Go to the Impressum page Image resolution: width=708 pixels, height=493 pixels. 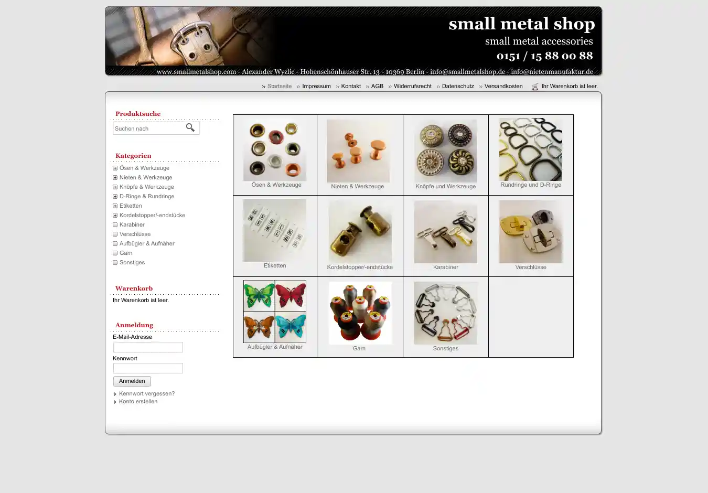316,87
